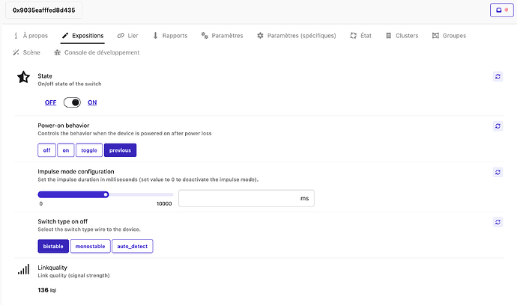
Task: Set power-on behavior to toggle
Action: pos(89,150)
